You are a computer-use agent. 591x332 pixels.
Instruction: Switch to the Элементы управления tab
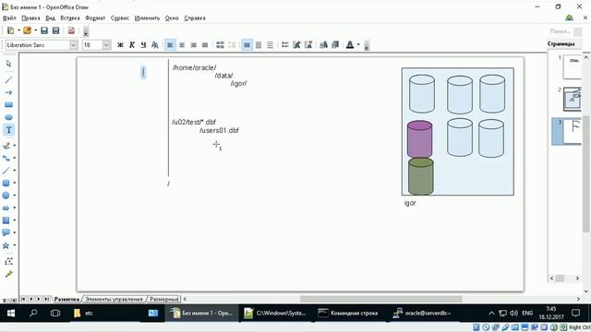[x=114, y=299]
